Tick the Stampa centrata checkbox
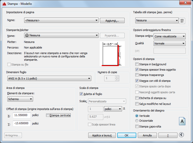Image resolution: width=193 pixels, height=143 pixels. click(x=48, y=115)
